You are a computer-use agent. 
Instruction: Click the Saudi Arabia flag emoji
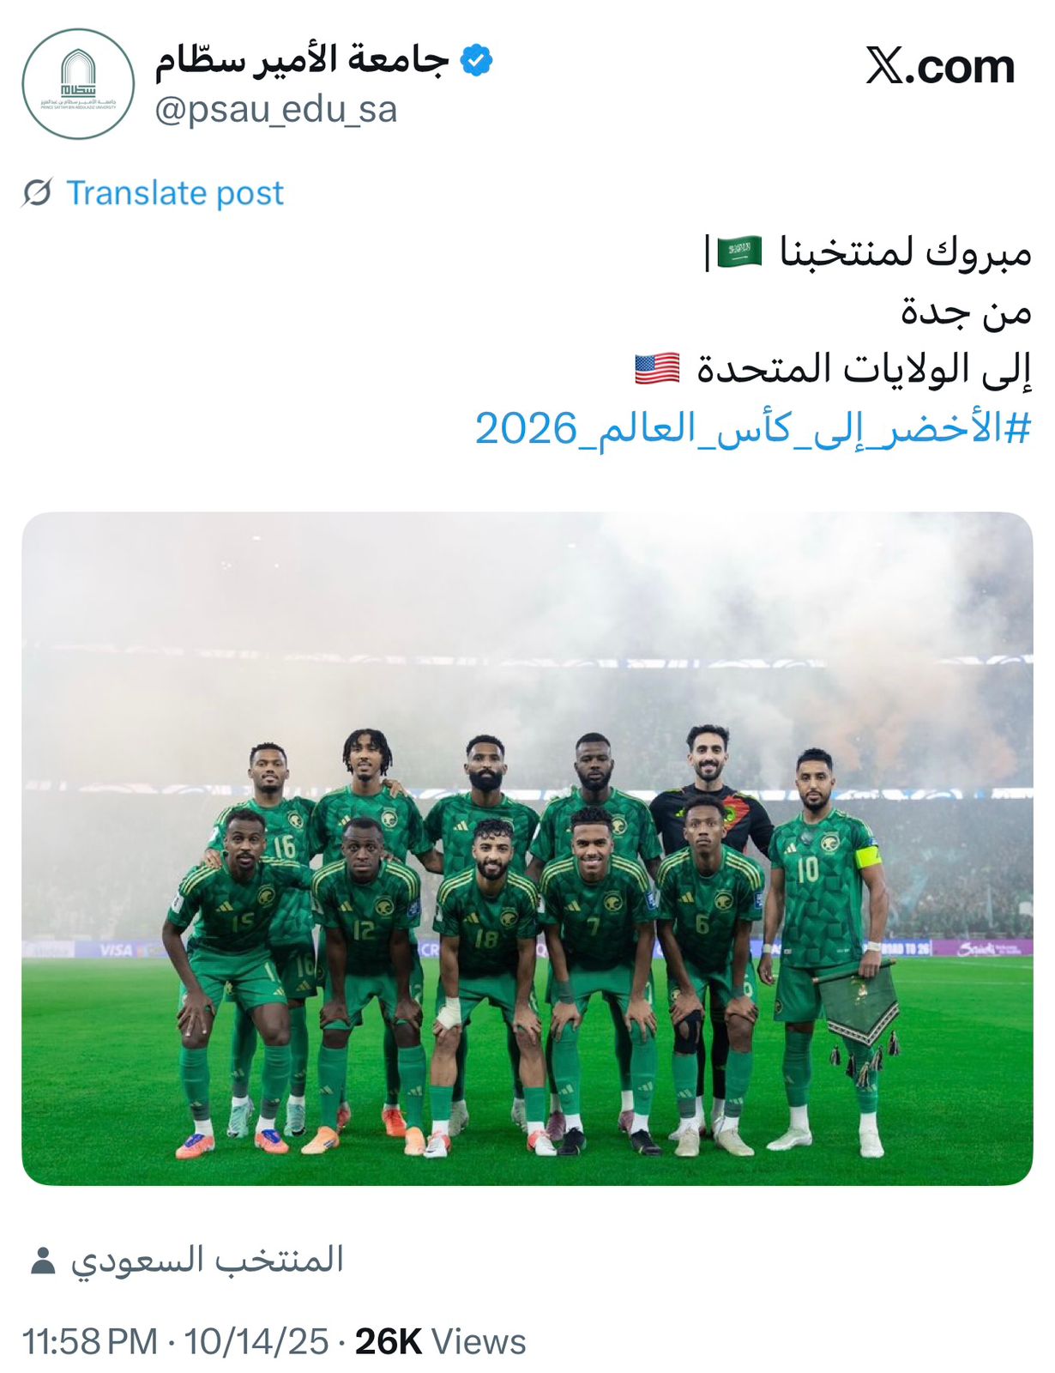738,252
